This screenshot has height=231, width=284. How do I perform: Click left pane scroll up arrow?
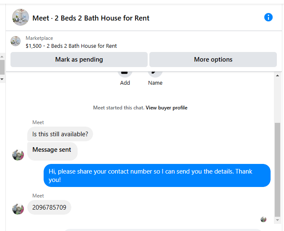[2, 57]
